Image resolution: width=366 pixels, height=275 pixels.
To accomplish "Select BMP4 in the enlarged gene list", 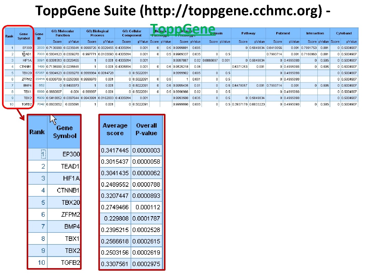I will 72,226.
